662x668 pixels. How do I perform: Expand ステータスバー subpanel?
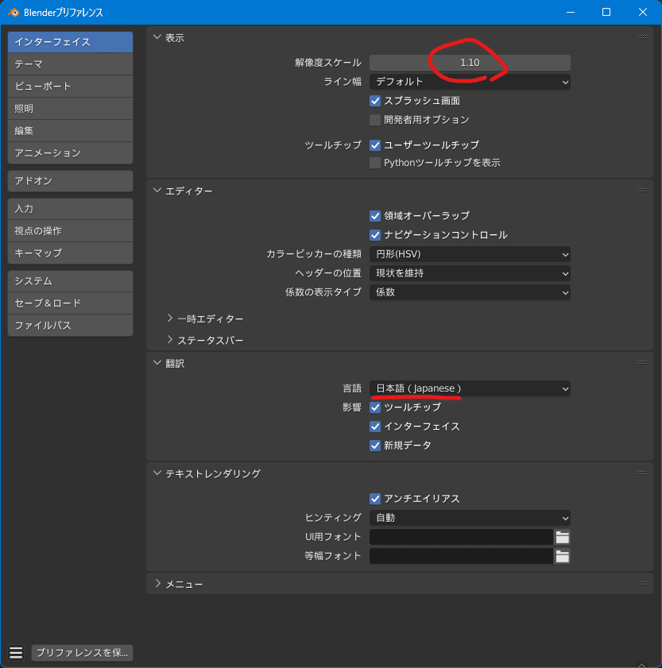169,340
